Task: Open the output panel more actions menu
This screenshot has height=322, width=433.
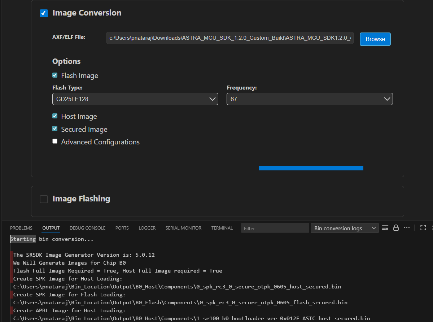Action: coord(407,228)
